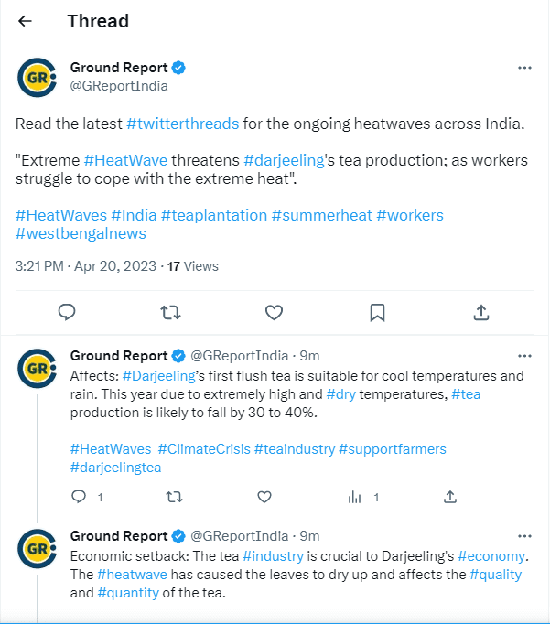Open more options on the Affects reply
The height and width of the screenshot is (624, 550).
pos(524,356)
